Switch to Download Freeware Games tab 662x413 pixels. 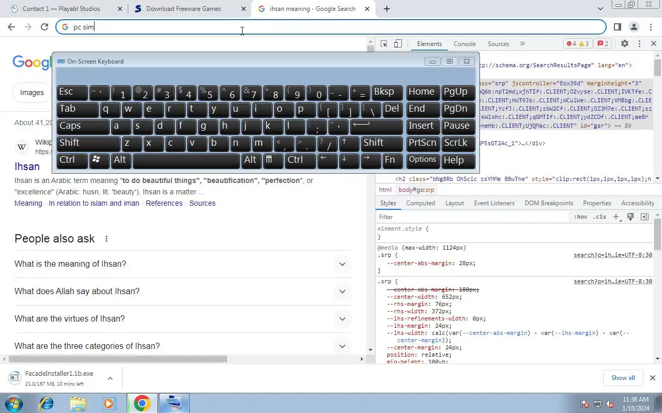click(x=183, y=9)
